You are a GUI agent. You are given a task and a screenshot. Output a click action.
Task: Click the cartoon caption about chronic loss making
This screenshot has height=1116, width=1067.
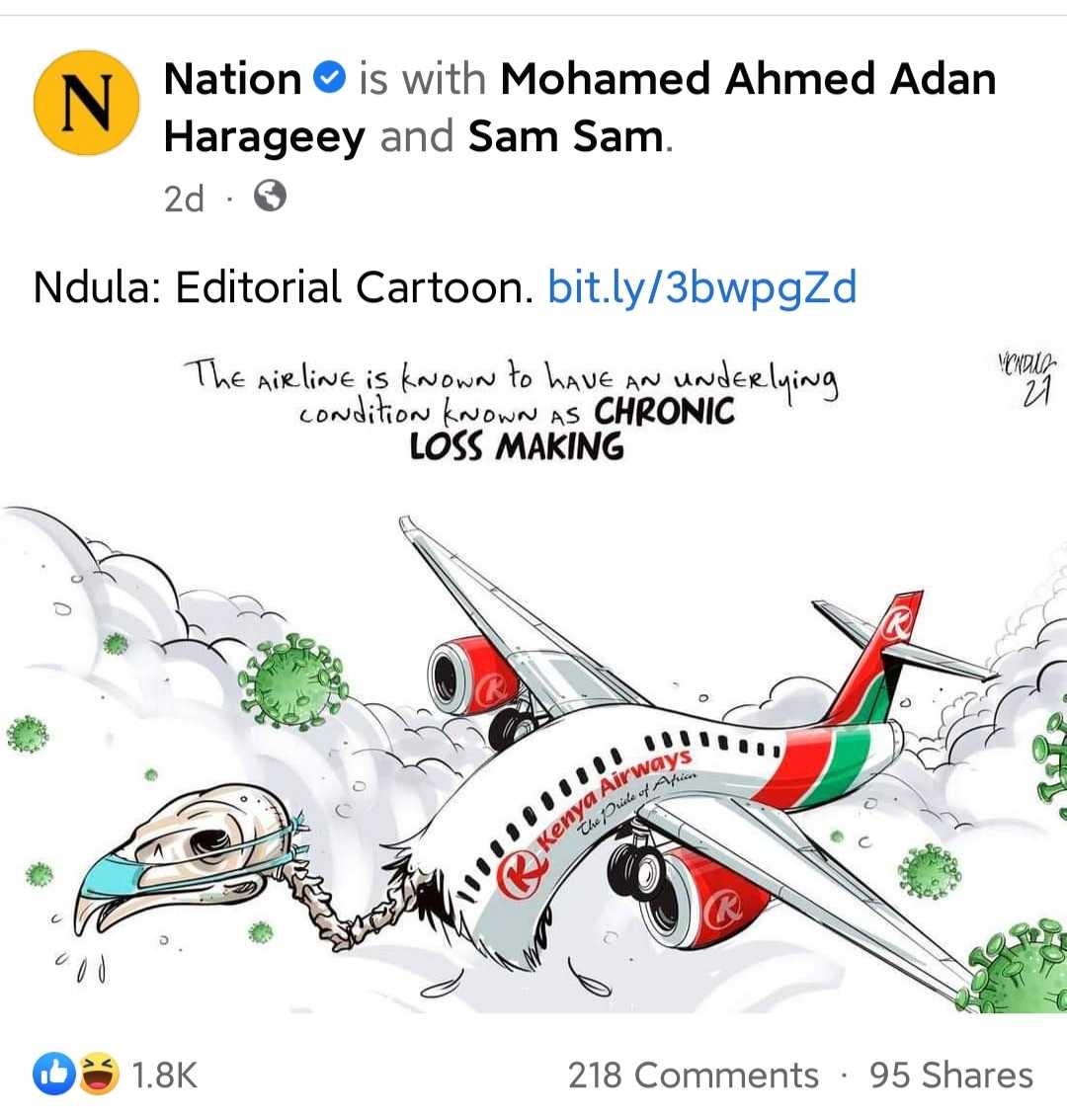click(513, 412)
